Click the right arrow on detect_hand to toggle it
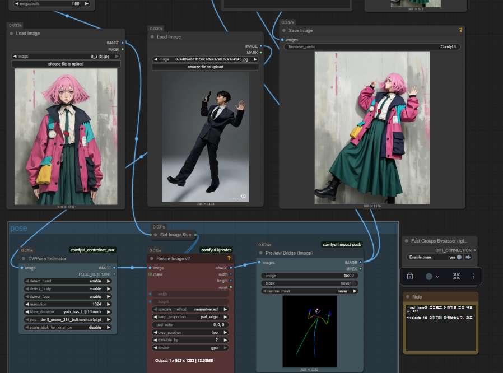Screen dimensions: 503x373 (x=109, y=281)
